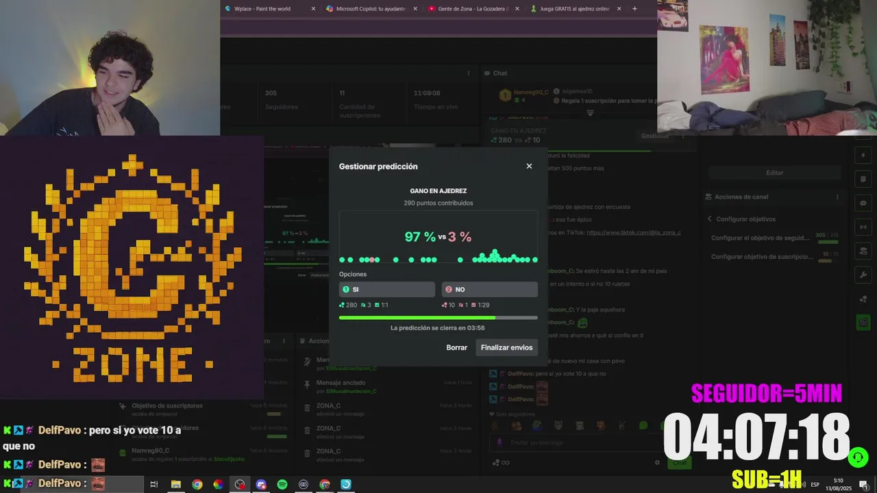Open chat settings gear icon
Image resolution: width=877 pixels, height=493 pixels.
click(x=657, y=463)
